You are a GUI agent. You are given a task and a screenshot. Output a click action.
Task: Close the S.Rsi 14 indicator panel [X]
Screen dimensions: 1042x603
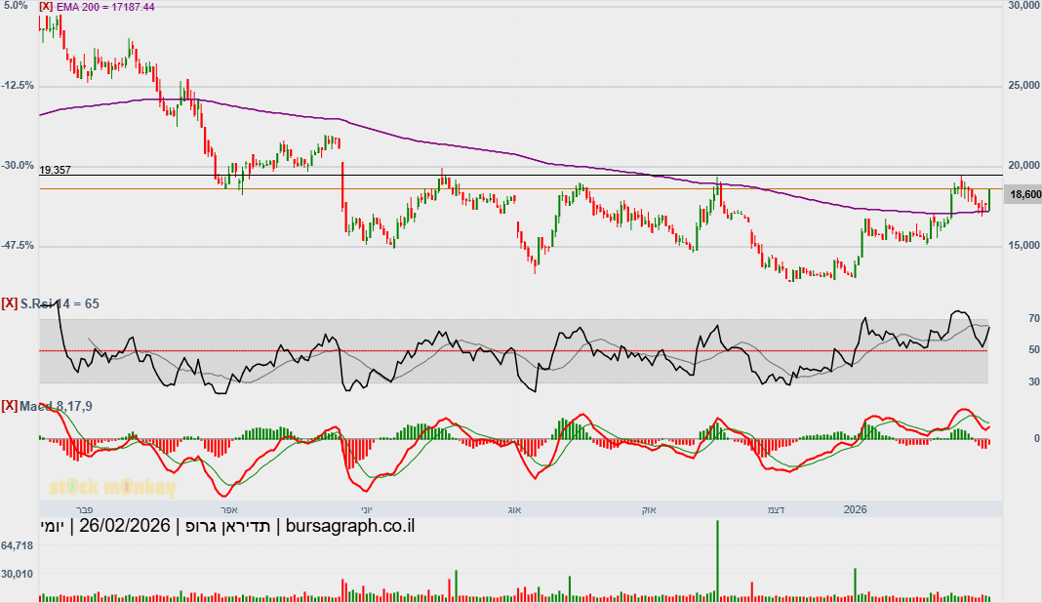[10, 303]
